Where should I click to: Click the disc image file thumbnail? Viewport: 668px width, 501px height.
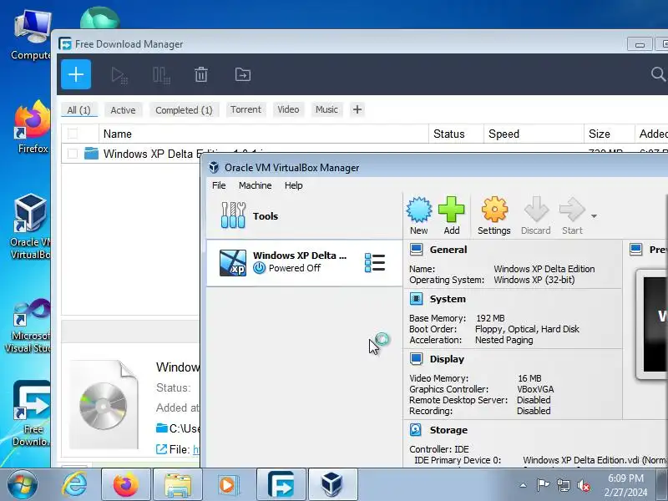click(x=104, y=405)
